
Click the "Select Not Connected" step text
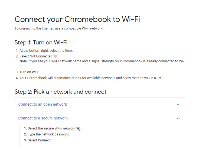pyautogui.click(x=36, y=56)
